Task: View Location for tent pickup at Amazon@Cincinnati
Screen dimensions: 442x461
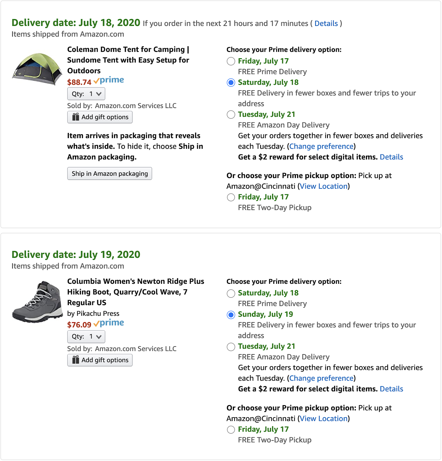Action: 324,186
